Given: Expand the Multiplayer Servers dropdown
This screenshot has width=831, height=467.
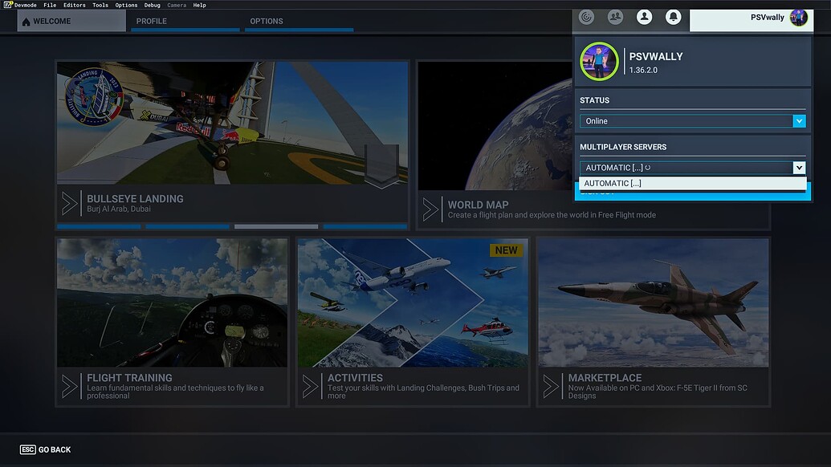Looking at the screenshot, I should click(x=692, y=167).
